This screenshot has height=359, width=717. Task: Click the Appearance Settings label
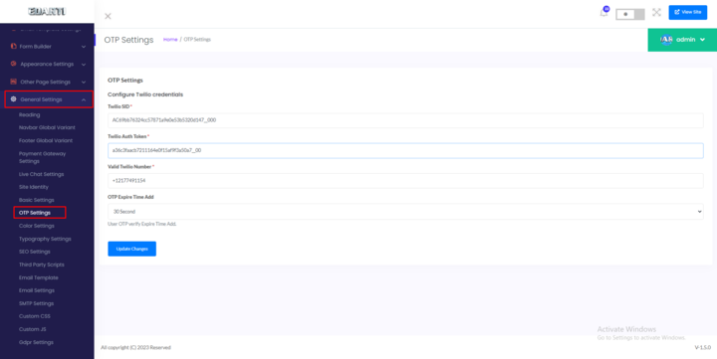47,65
